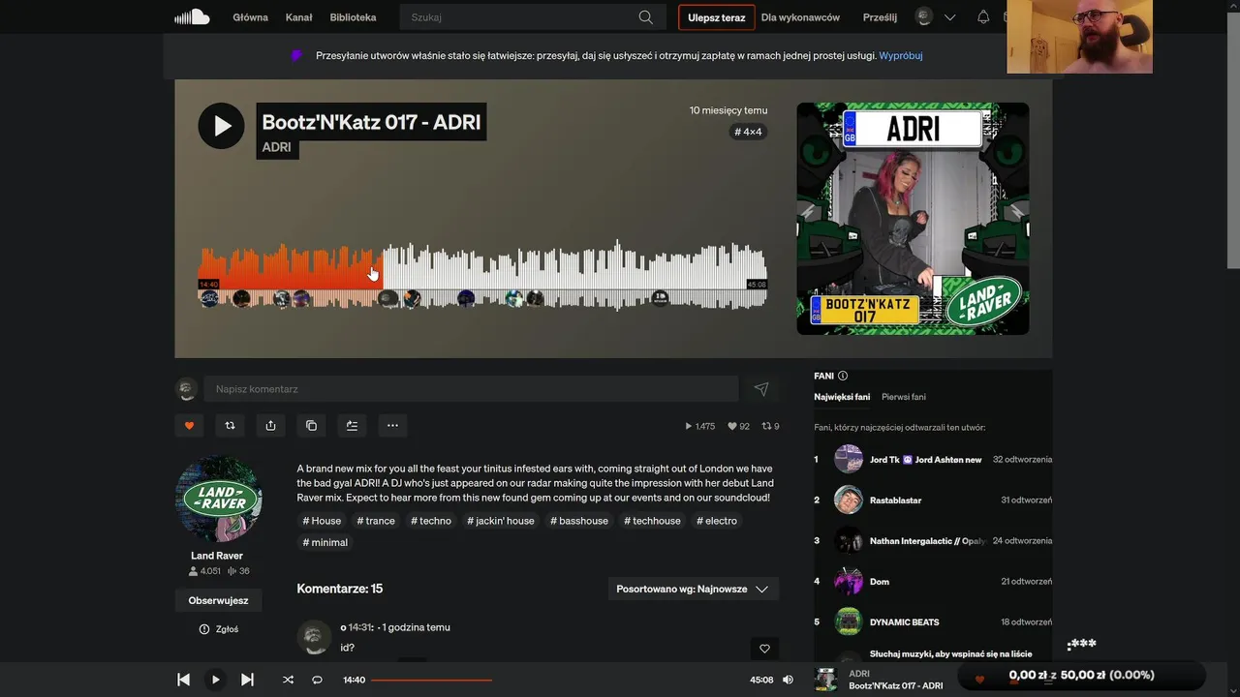Switch to Pierwsi fani tab
This screenshot has height=697, width=1240.
coord(904,397)
